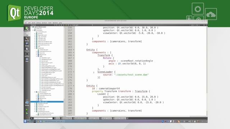The height and width of the screenshot is (129, 230).
Task: Open the Tools menu
Action: (50, 23)
